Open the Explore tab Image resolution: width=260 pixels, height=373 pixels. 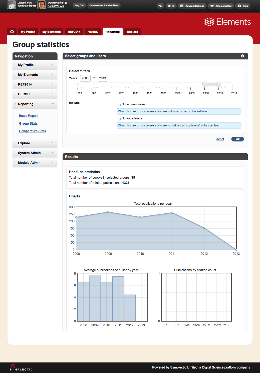click(132, 32)
